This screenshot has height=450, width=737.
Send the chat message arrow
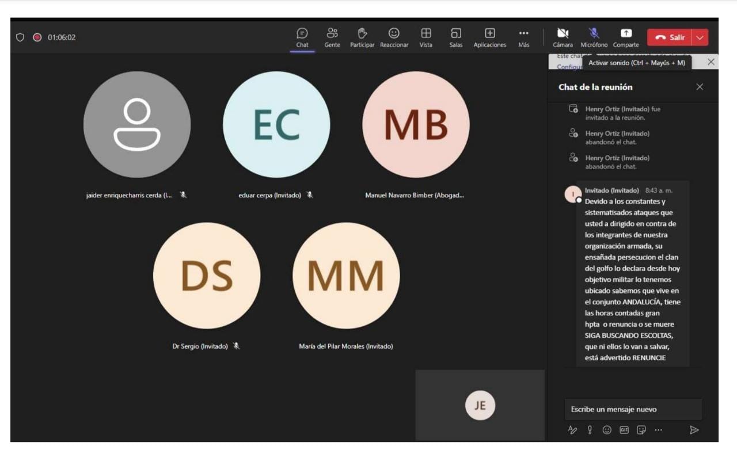[694, 430]
